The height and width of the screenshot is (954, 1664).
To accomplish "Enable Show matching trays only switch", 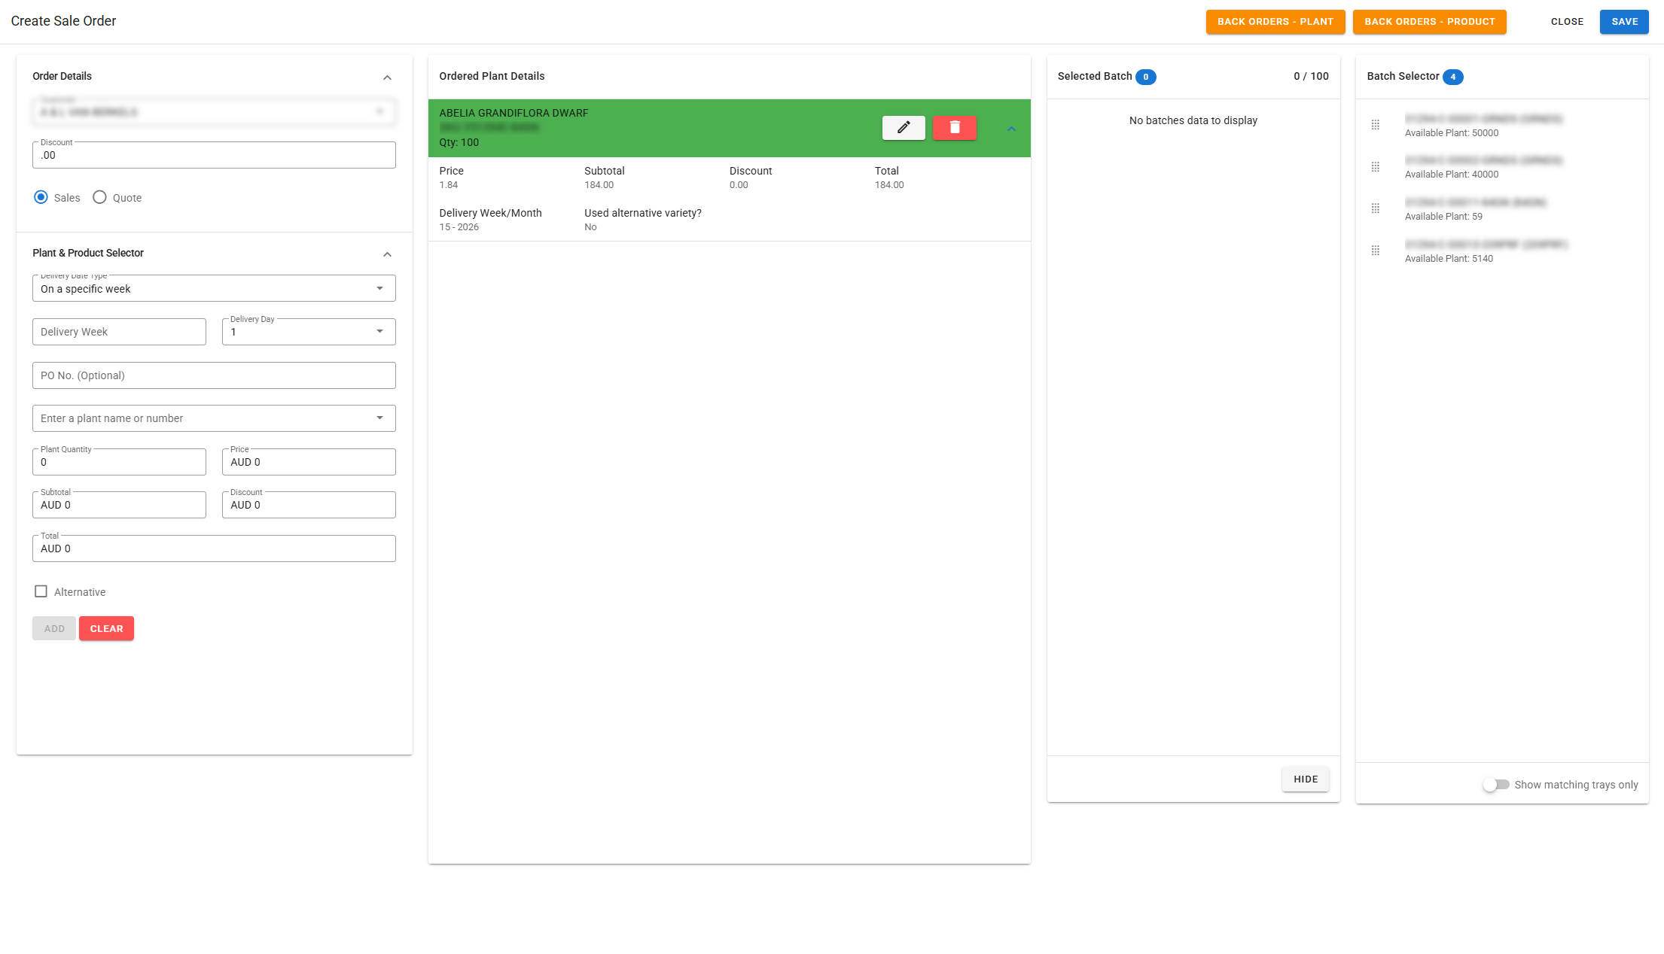I will (x=1495, y=785).
